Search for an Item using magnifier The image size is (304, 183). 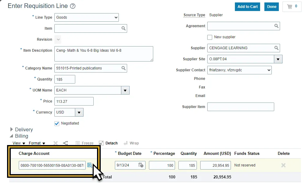point(123,28)
